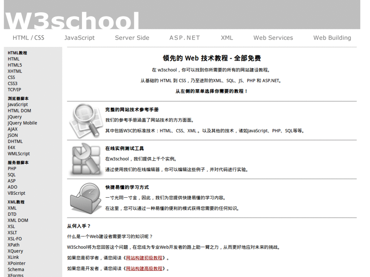Open the PHP sidebar link
The width and height of the screenshot is (370, 277).
[x=12, y=169]
